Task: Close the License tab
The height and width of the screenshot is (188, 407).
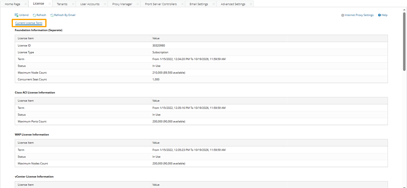Action: point(49,4)
